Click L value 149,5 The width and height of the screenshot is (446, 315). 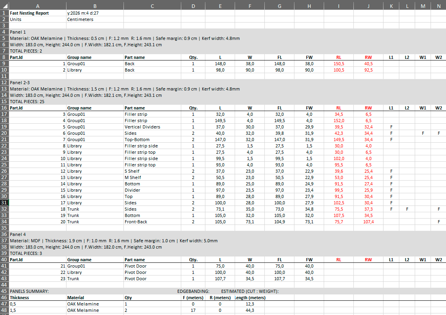[220, 121]
